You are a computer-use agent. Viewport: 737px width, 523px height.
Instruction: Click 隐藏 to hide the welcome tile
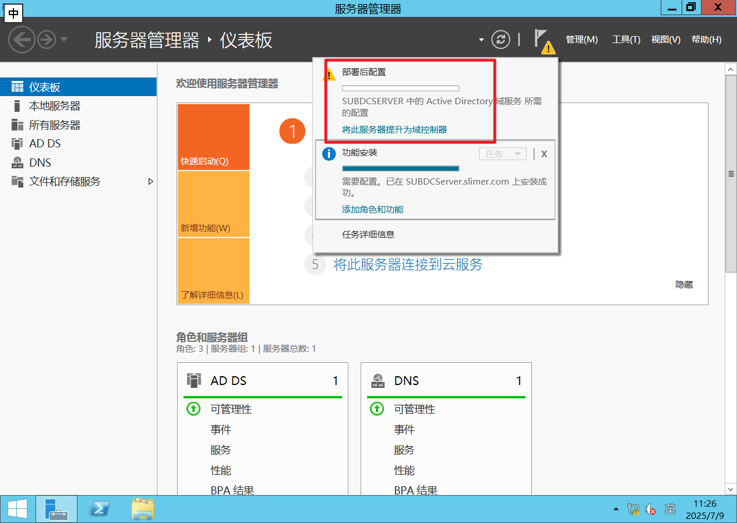[684, 284]
